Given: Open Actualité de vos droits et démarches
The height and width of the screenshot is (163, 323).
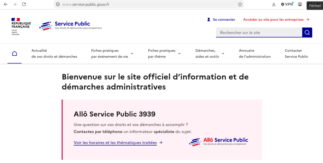Looking at the screenshot, I should coord(54,53).
